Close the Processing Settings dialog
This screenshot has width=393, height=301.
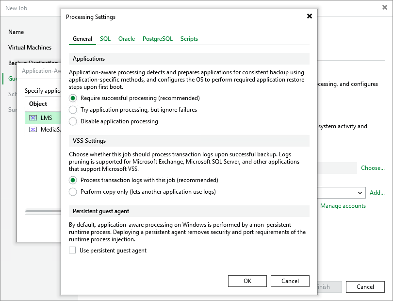(x=309, y=16)
